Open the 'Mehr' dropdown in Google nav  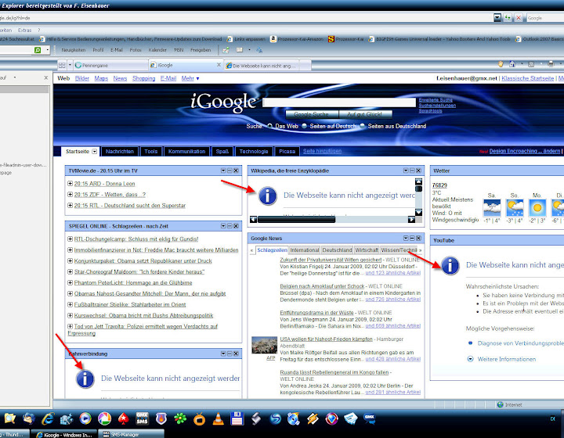190,78
